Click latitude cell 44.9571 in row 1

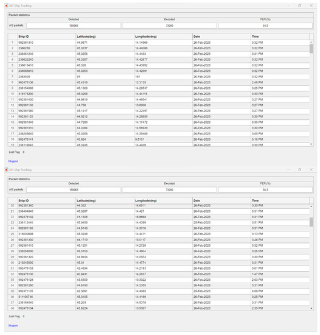tap(105, 43)
